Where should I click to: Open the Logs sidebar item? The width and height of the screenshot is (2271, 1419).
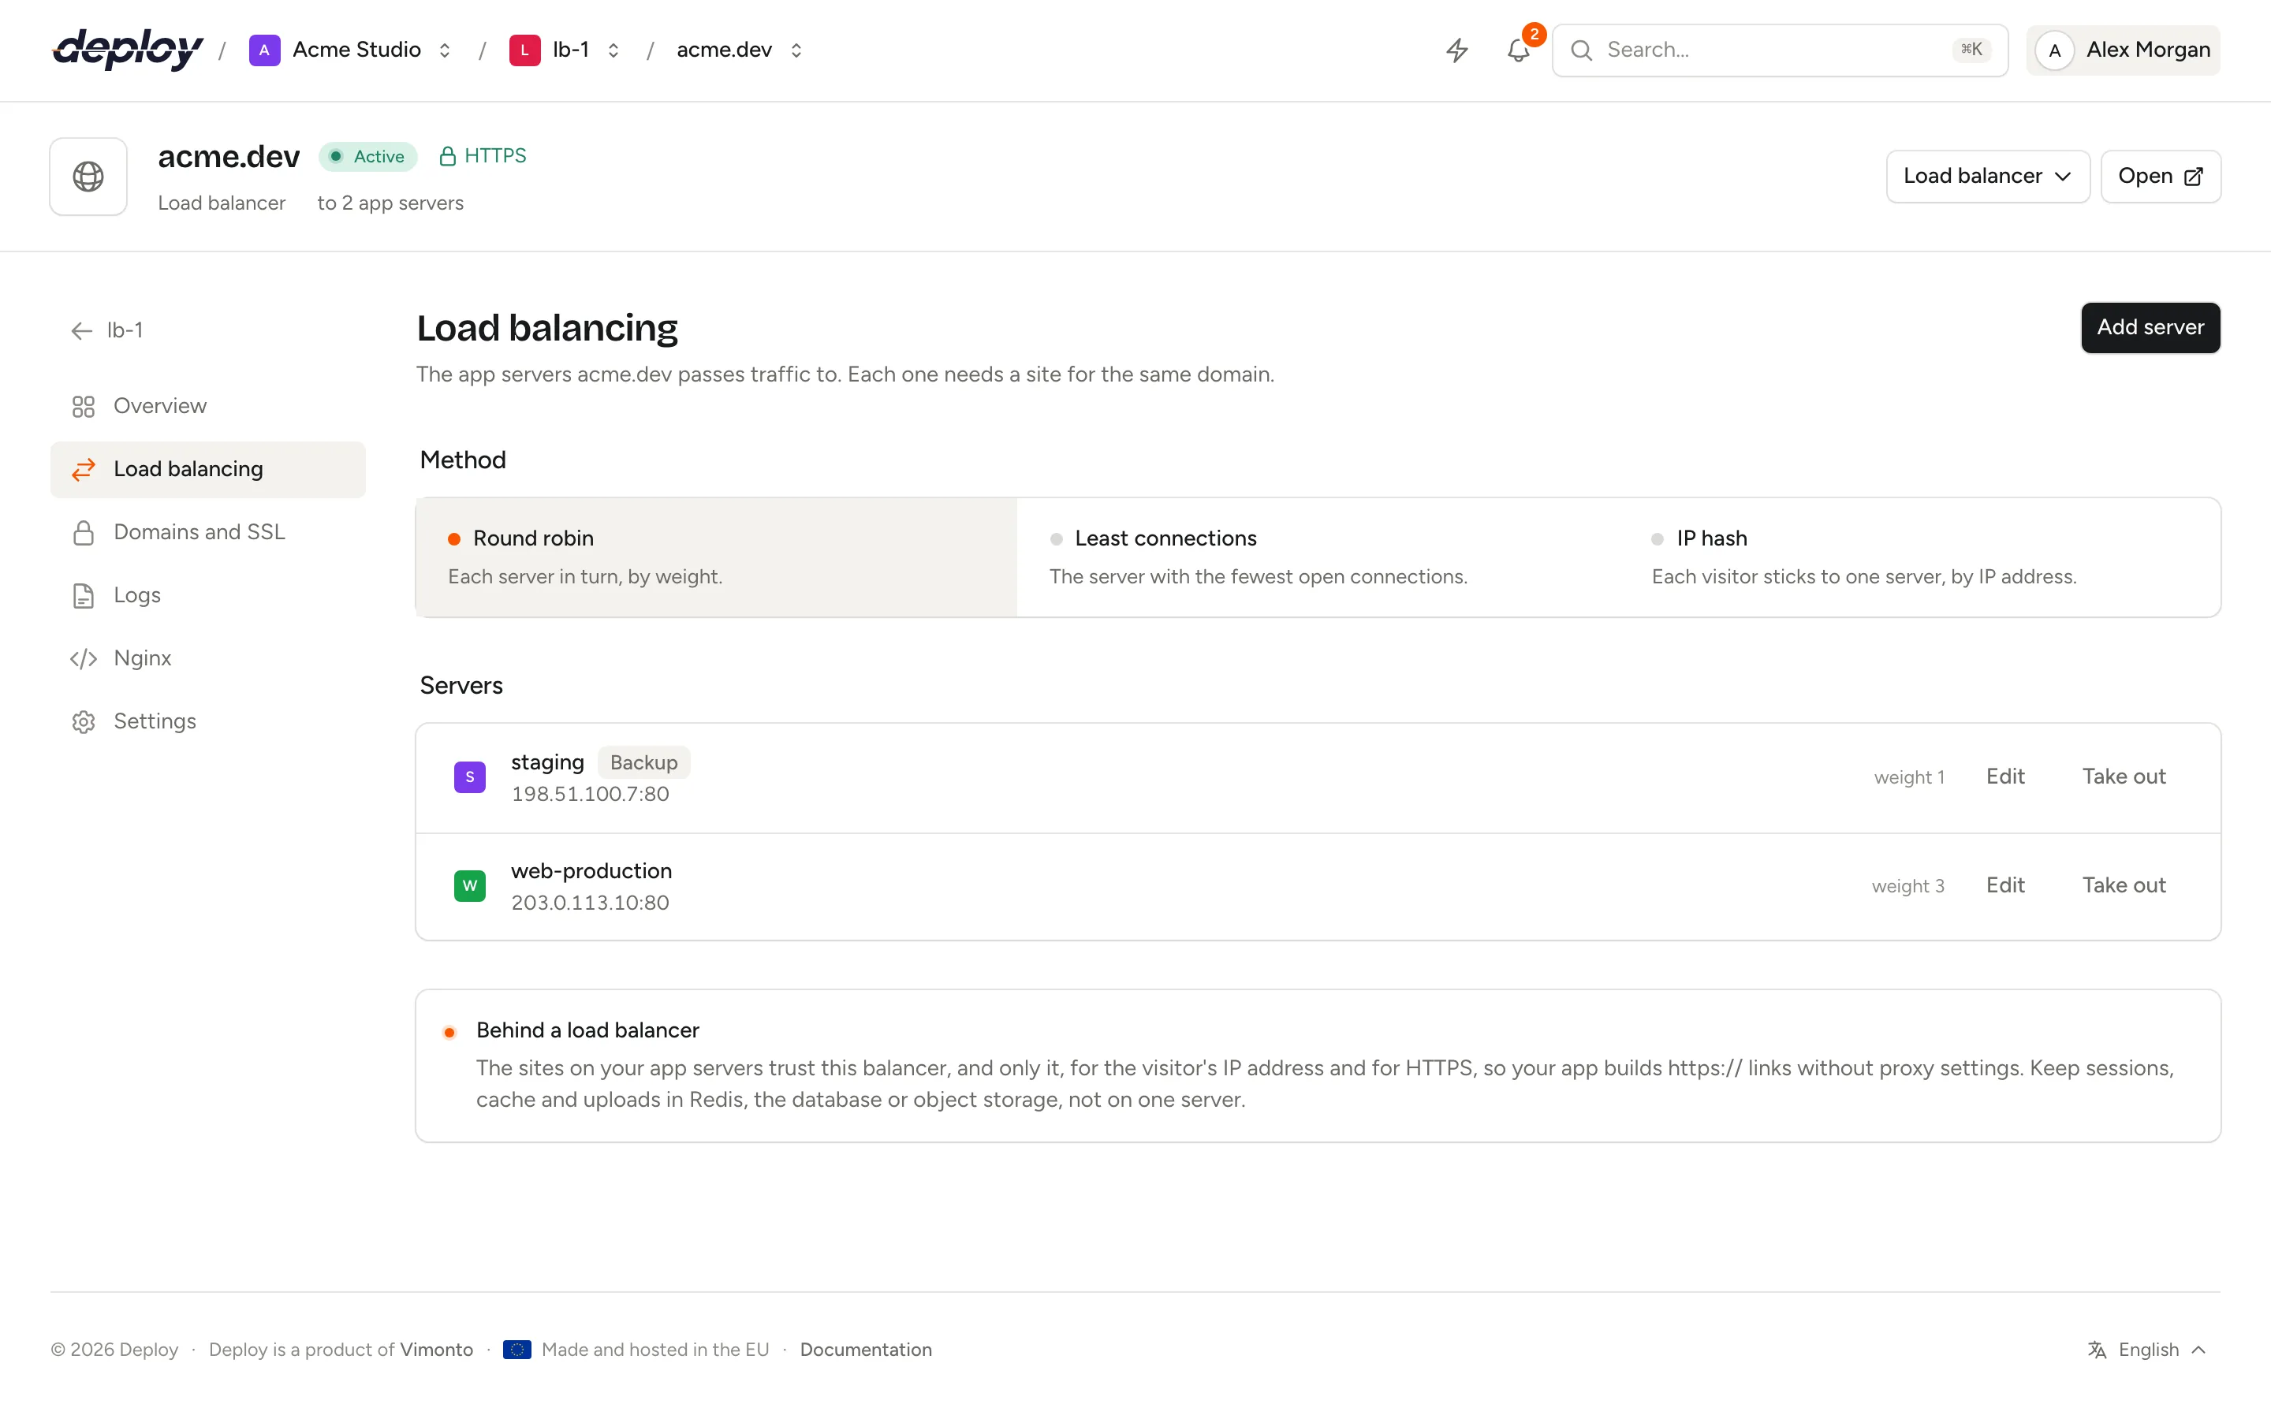[x=207, y=595]
